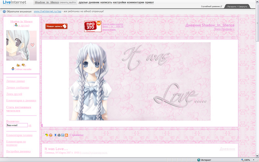The image size is (259, 162).
Task: Click the online status person icon
Action: [13, 69]
